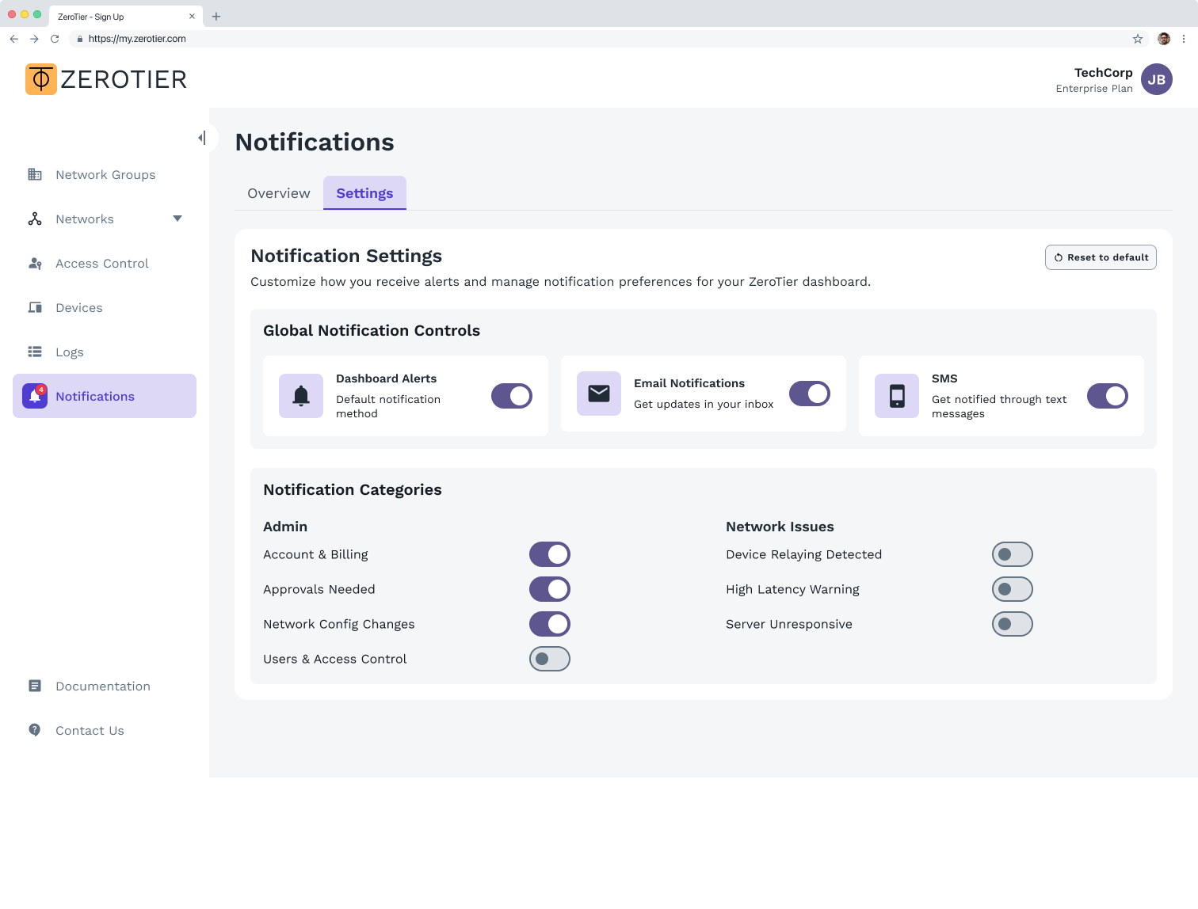1198x909 pixels.
Task: Click the Notifications bell icon with badge
Action: [x=35, y=396]
